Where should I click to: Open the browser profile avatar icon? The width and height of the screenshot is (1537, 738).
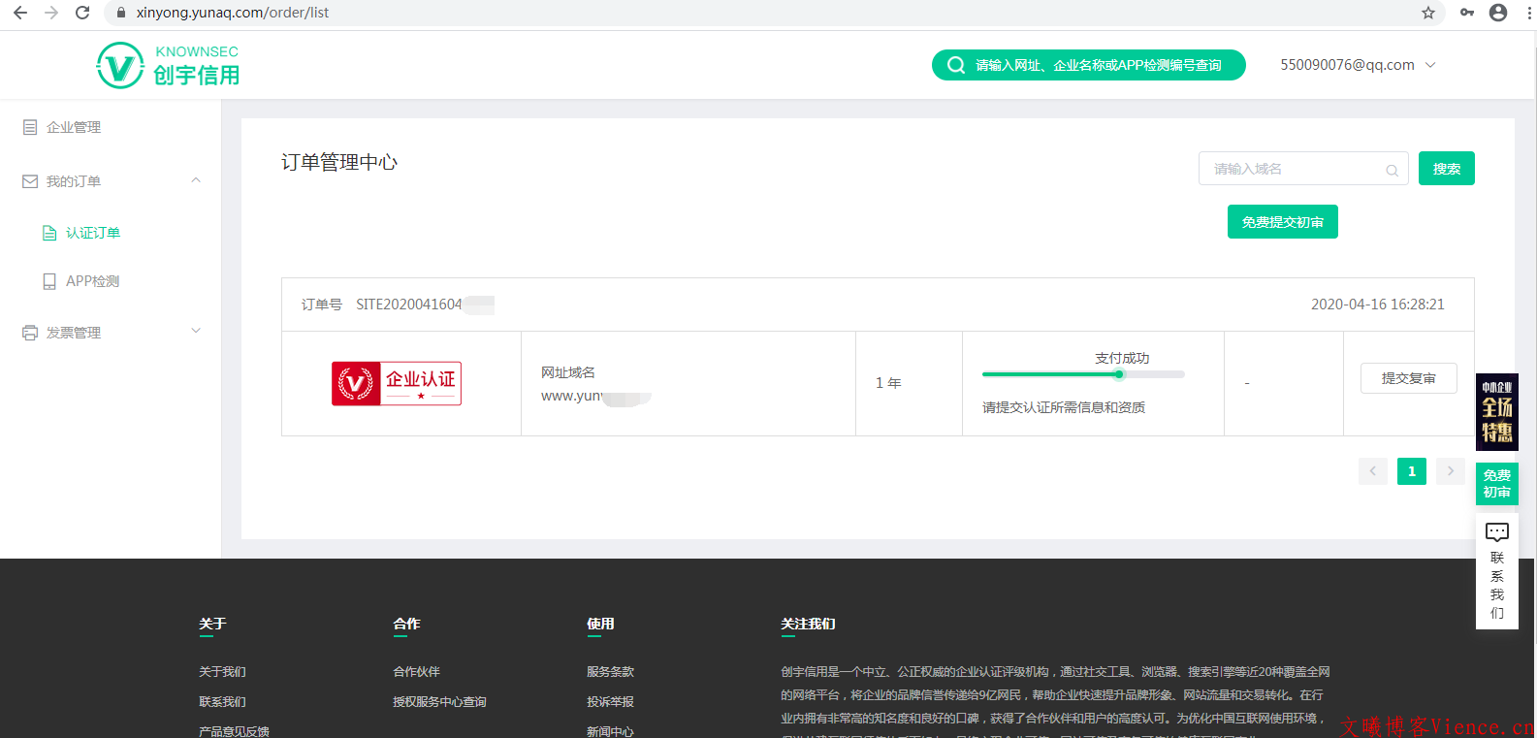[x=1498, y=13]
